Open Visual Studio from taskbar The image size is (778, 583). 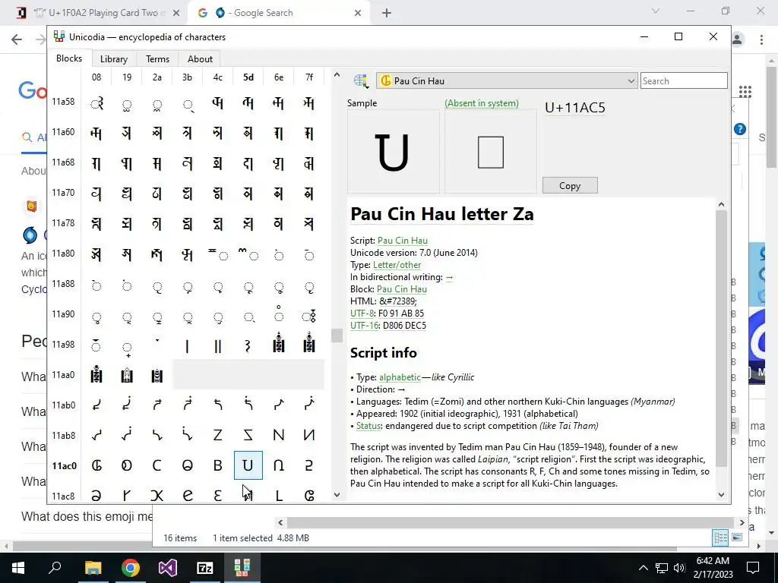pos(168,568)
